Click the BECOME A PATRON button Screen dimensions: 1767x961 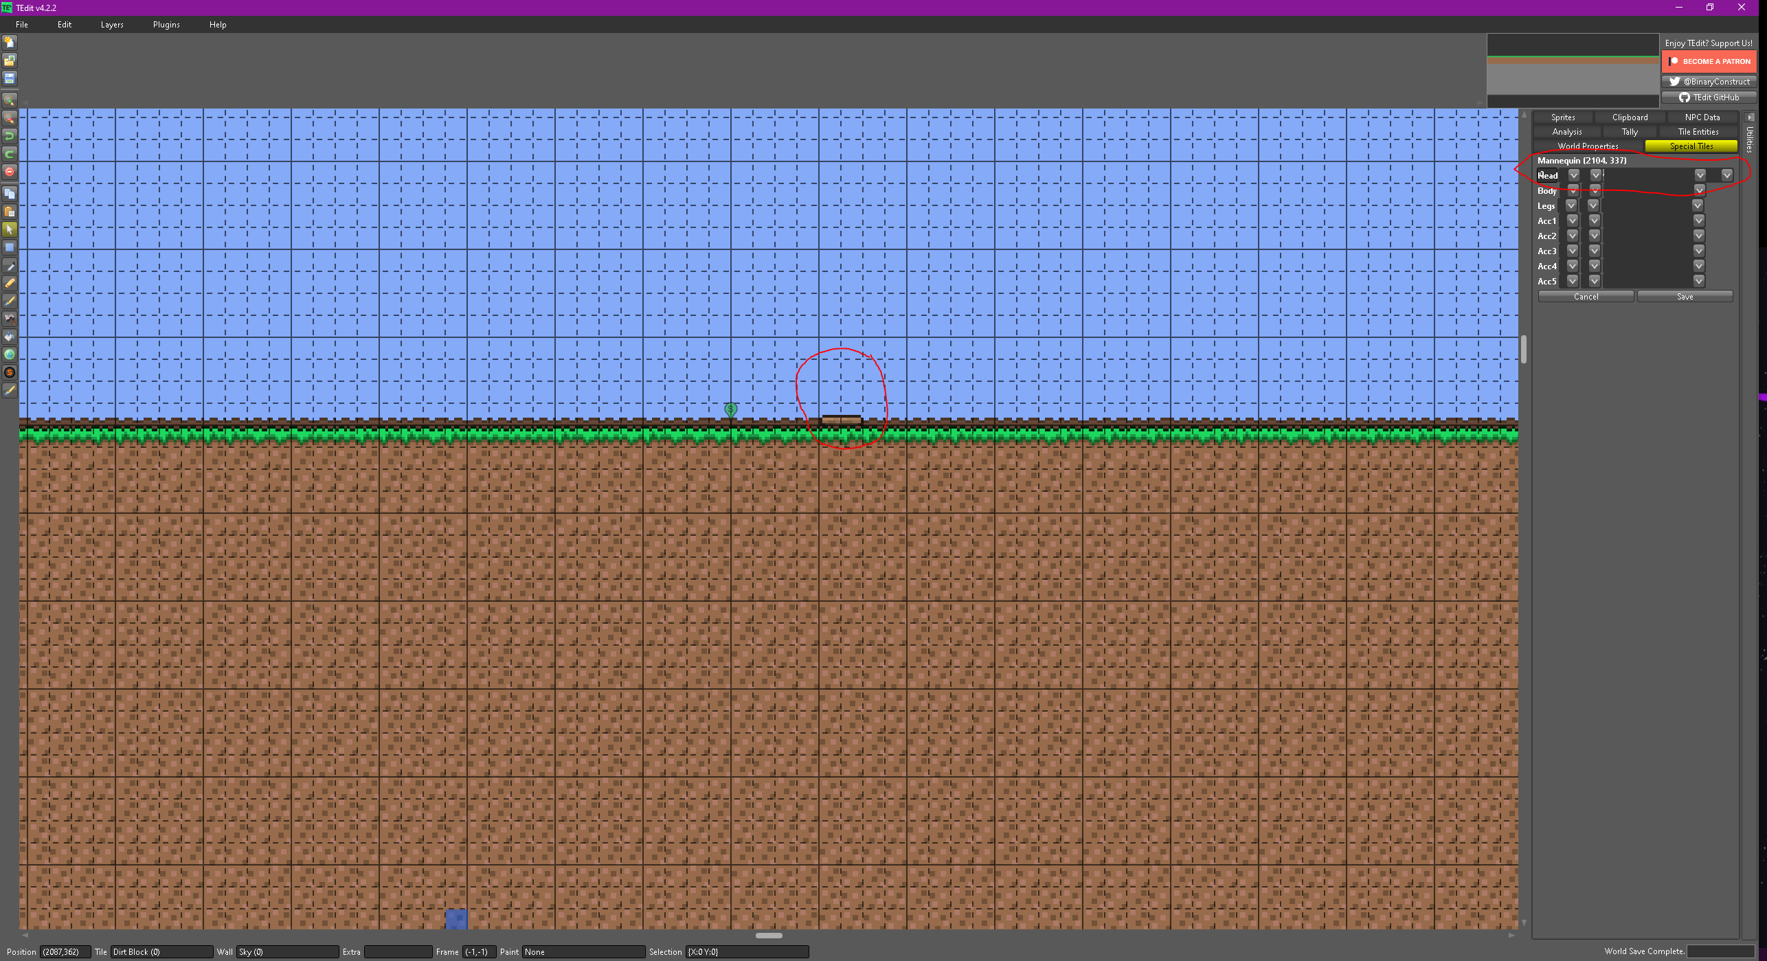tap(1710, 61)
